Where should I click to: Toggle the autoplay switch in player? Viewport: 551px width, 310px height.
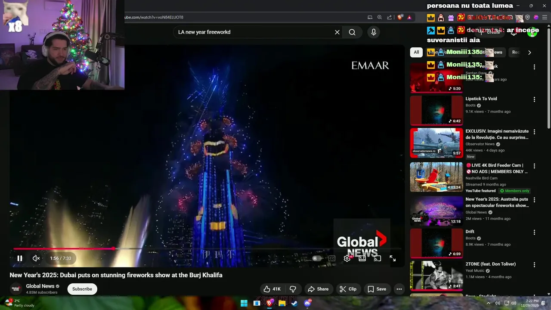(x=316, y=258)
